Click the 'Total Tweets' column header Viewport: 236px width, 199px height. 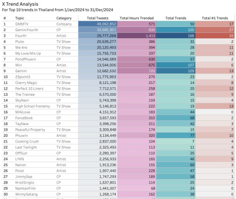click(98, 18)
